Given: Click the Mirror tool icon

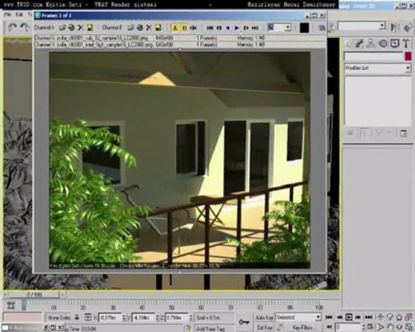Looking at the screenshot, I should (x=395, y=28).
